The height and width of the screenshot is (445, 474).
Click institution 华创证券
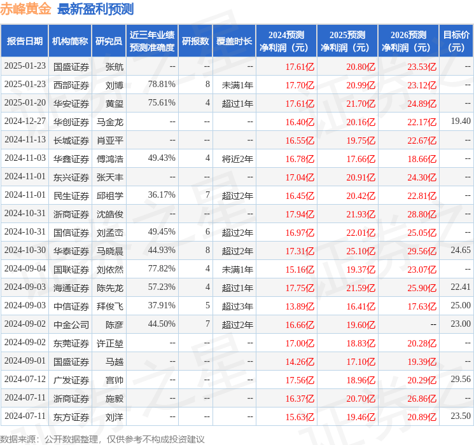[71, 122]
